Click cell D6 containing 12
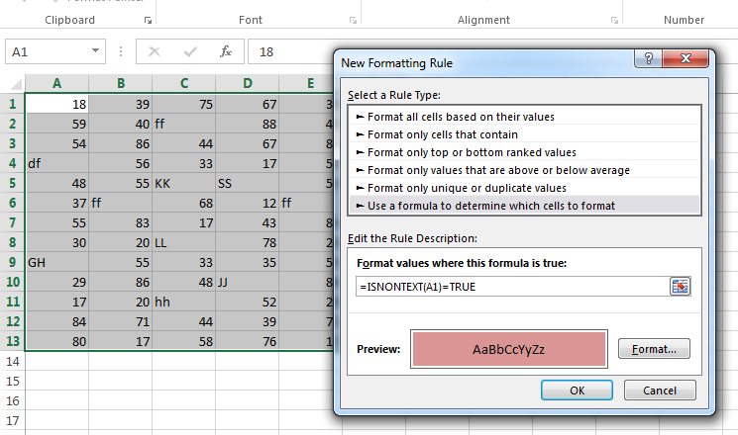 [248, 203]
